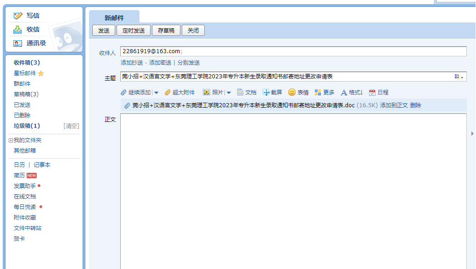Open 其他邮箱 in sidebar
This screenshot has height=269, width=476.
click(25, 151)
